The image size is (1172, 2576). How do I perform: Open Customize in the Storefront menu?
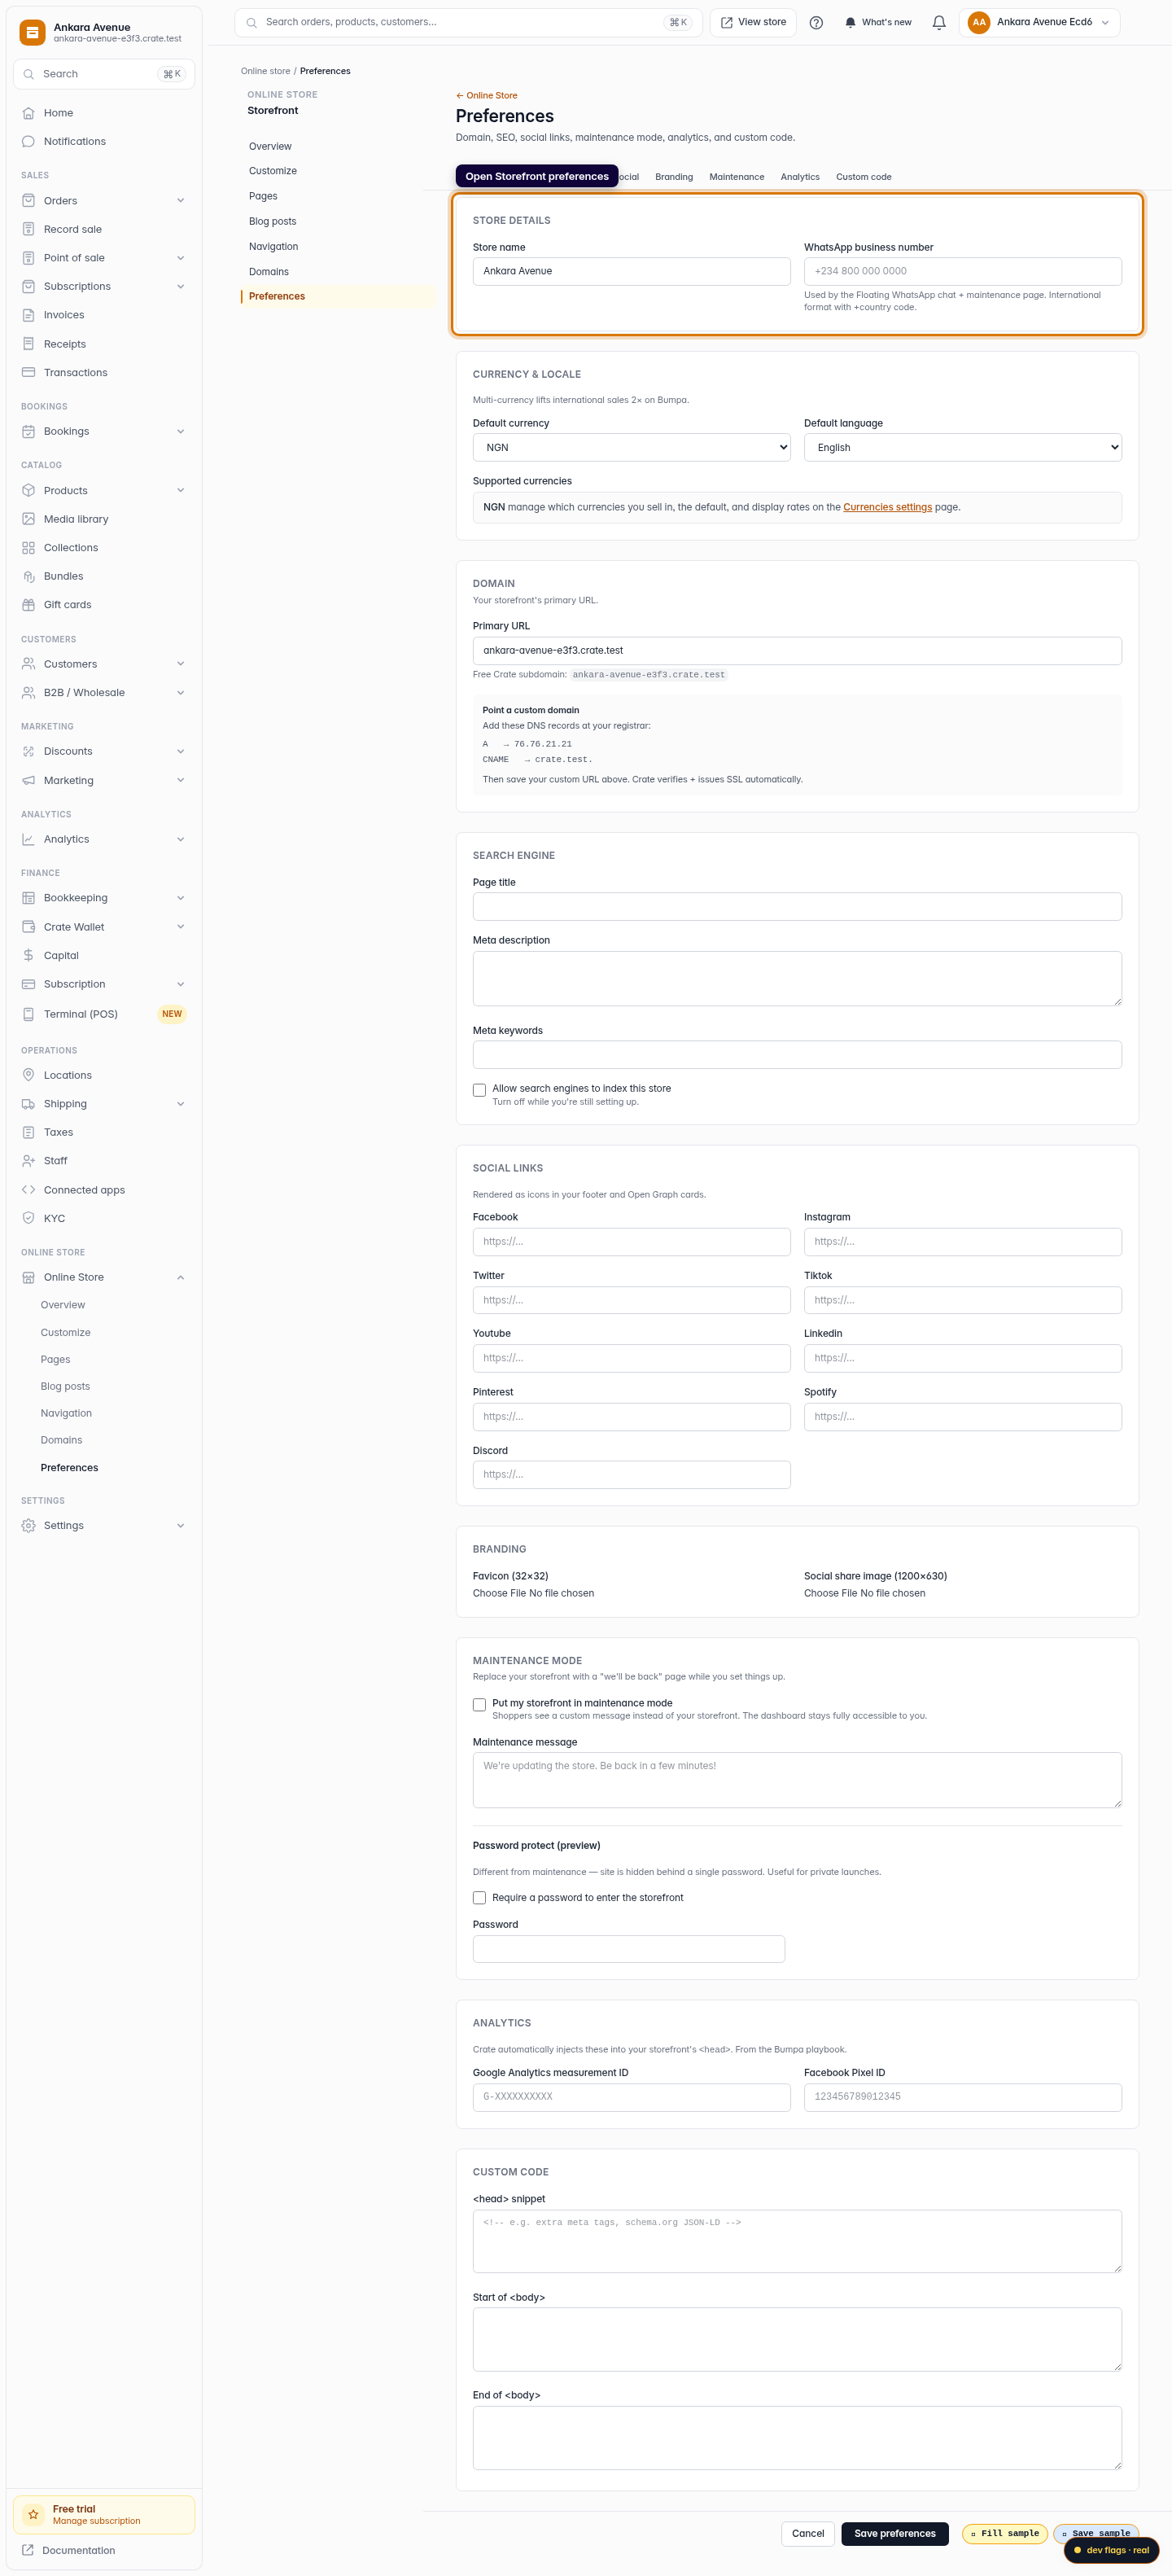click(x=273, y=171)
